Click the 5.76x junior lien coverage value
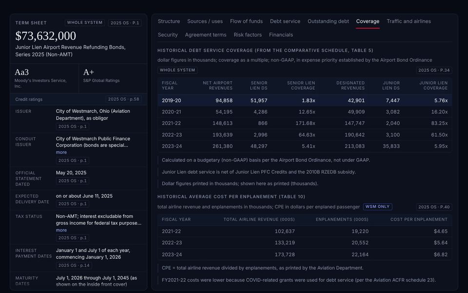 click(441, 101)
